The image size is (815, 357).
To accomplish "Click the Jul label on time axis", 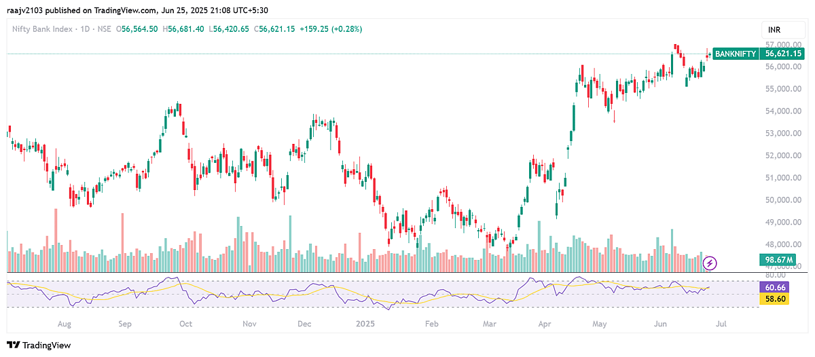I will click(x=721, y=324).
